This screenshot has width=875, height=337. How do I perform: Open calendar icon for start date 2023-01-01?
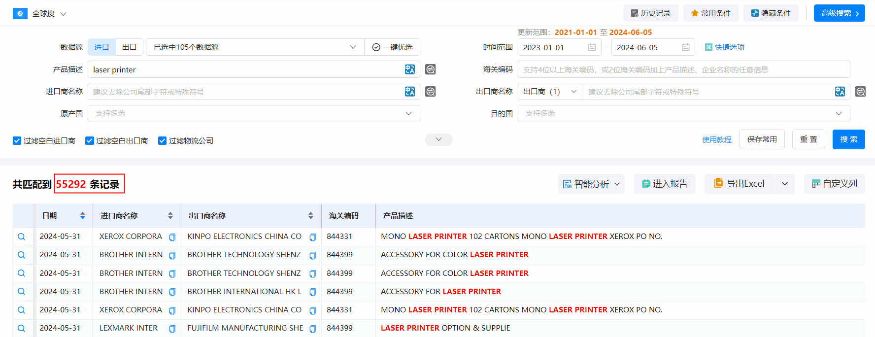click(x=592, y=47)
